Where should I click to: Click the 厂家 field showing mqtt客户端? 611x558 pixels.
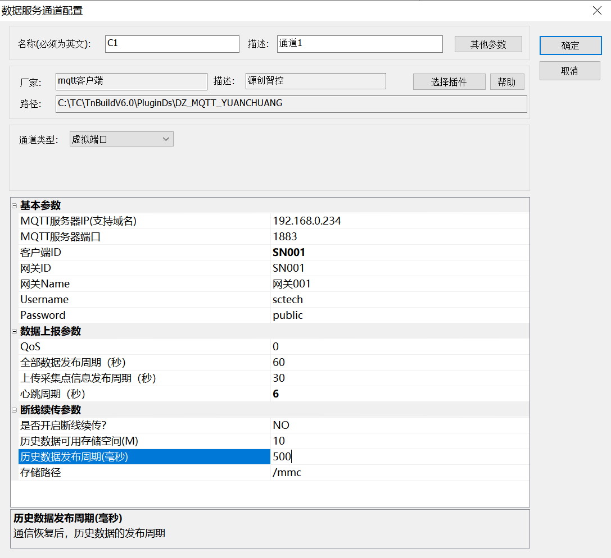[132, 81]
